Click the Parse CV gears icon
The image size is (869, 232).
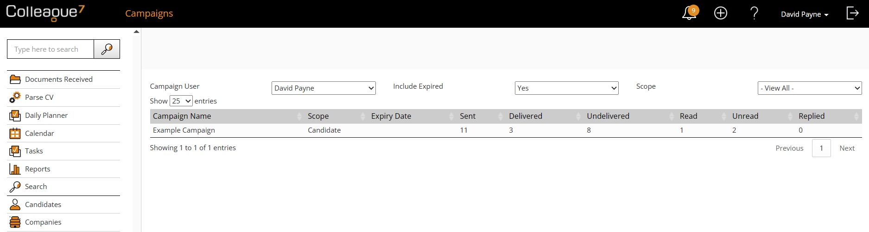pyautogui.click(x=15, y=97)
